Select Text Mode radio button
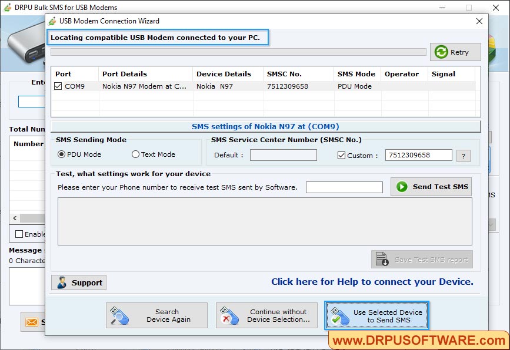Image resolution: width=510 pixels, height=350 pixels. pos(135,154)
